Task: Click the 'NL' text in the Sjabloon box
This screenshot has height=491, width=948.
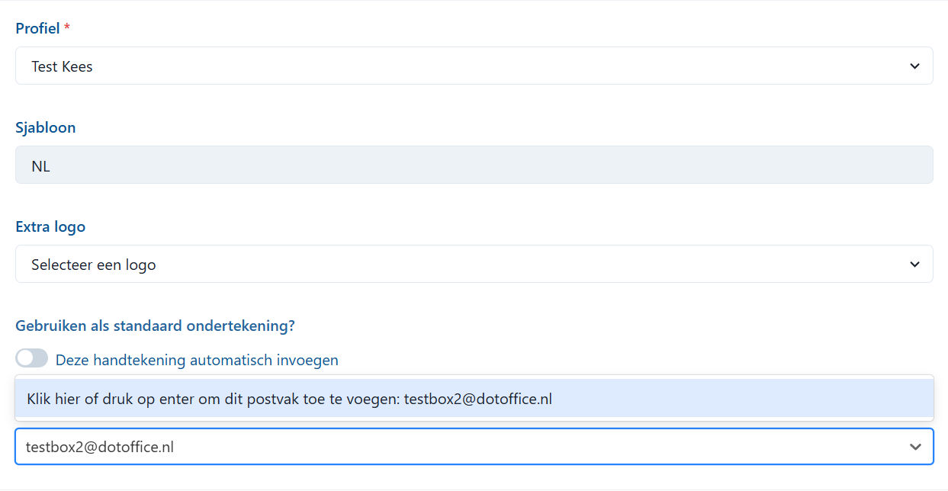Action: pyautogui.click(x=41, y=166)
